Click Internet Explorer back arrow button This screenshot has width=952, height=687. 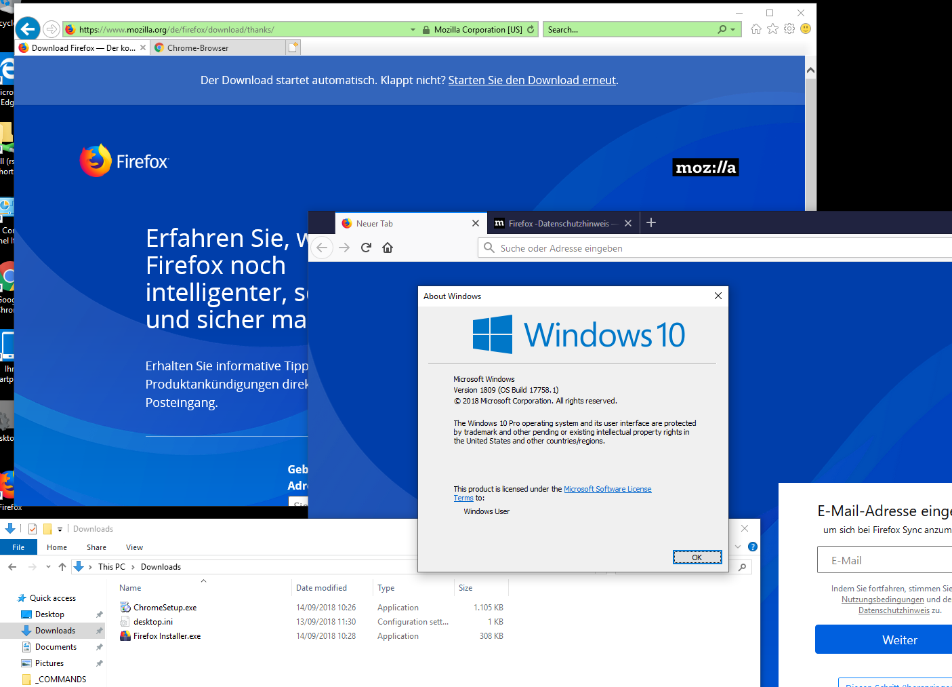click(x=28, y=28)
